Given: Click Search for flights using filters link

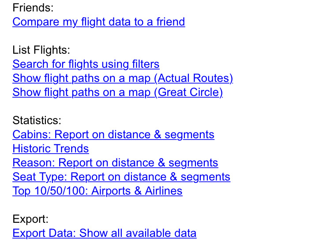Looking at the screenshot, I should pos(86,64).
